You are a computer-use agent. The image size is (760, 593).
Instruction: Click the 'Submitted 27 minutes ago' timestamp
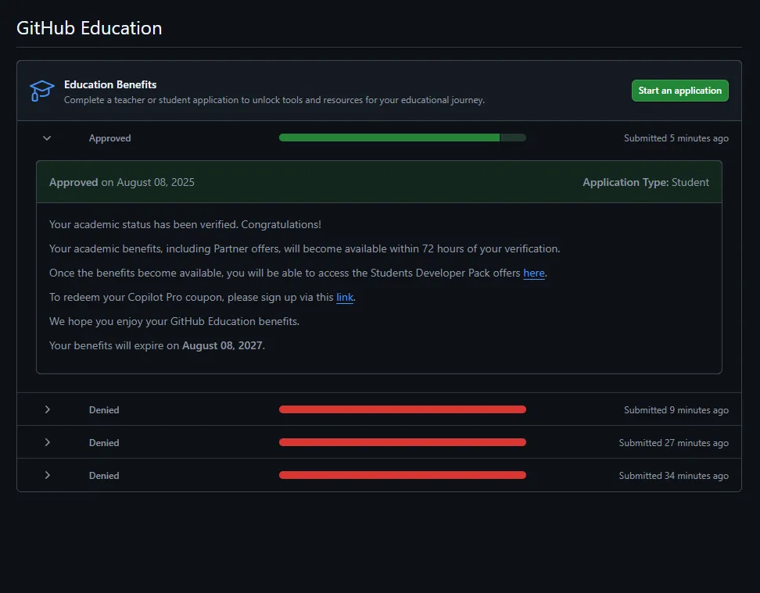pyautogui.click(x=673, y=443)
